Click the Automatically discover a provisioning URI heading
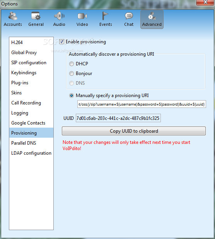 (111, 54)
